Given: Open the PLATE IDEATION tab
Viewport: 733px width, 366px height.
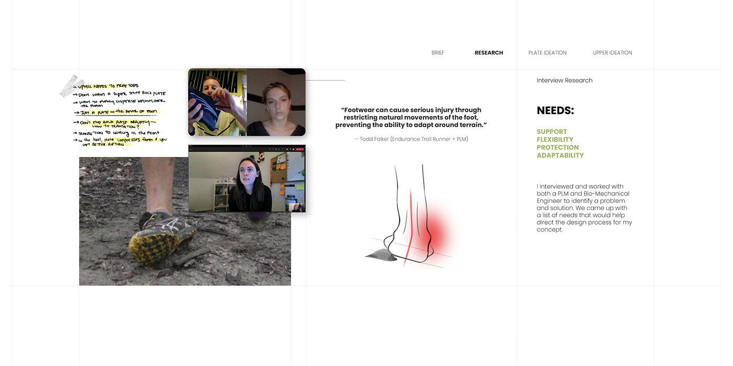Looking at the screenshot, I should pos(547,52).
